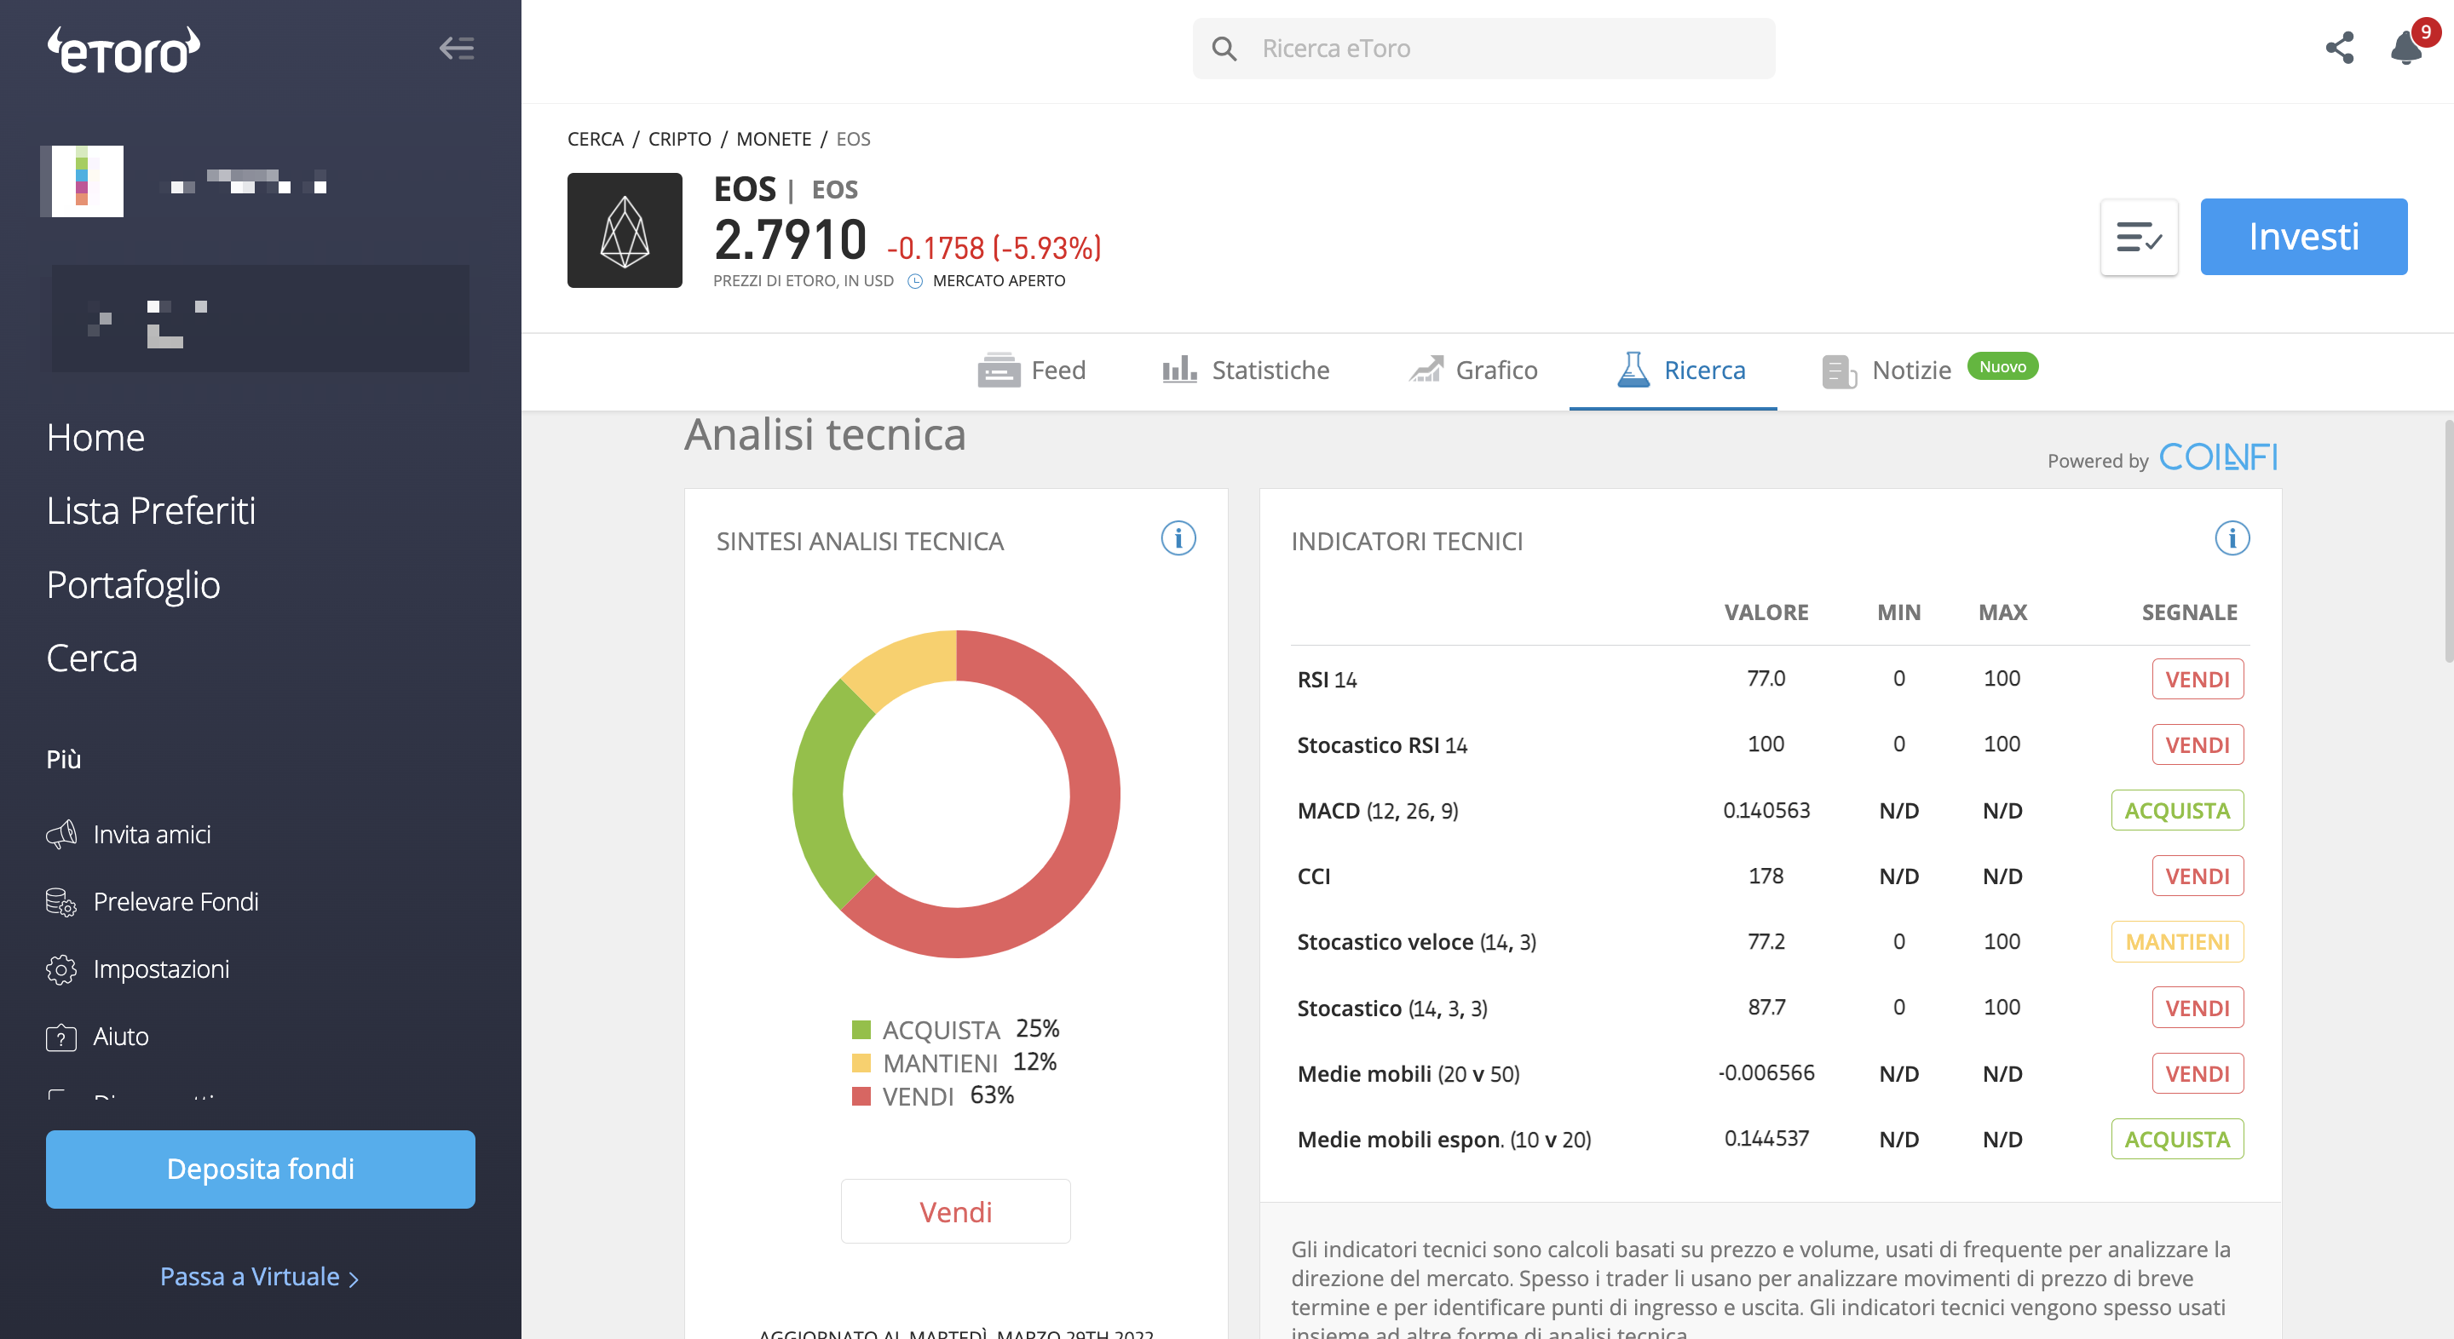This screenshot has height=1339, width=2454.
Task: Open the notifications bell
Action: pyautogui.click(x=2406, y=48)
